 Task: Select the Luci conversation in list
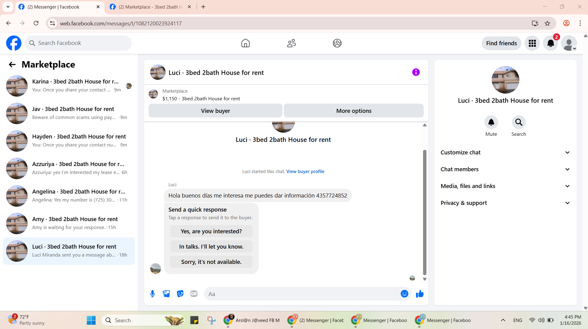(x=69, y=251)
